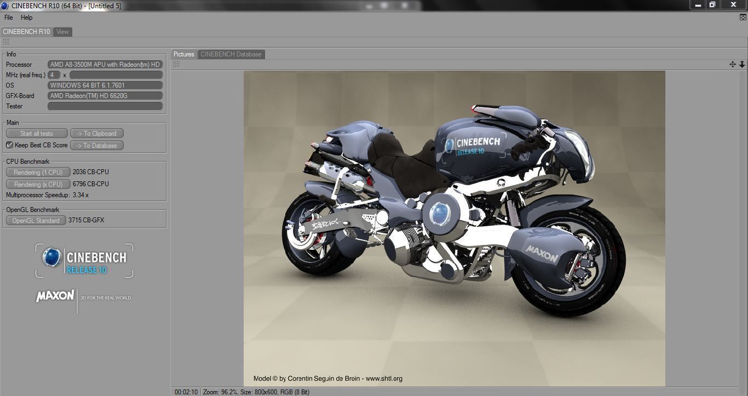The height and width of the screenshot is (396, 748).
Task: Click the CINEBENCH application icon in title bar
Action: [x=5, y=5]
